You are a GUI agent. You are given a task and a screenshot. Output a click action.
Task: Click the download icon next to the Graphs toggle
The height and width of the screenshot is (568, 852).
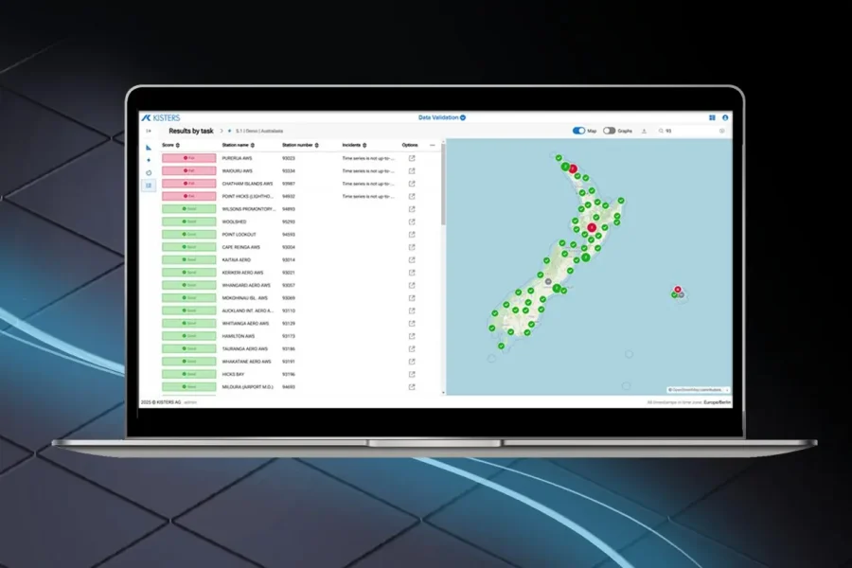coord(644,131)
